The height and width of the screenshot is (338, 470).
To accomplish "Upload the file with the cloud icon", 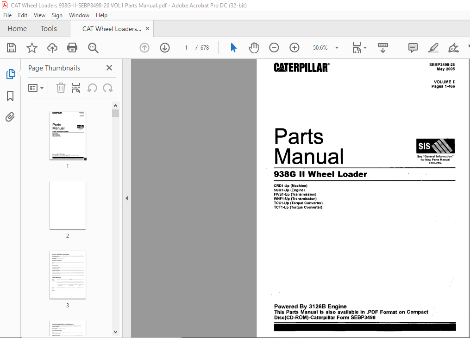I will click(52, 48).
